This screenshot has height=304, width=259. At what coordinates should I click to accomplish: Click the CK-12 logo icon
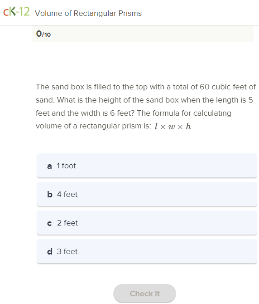coord(16,12)
